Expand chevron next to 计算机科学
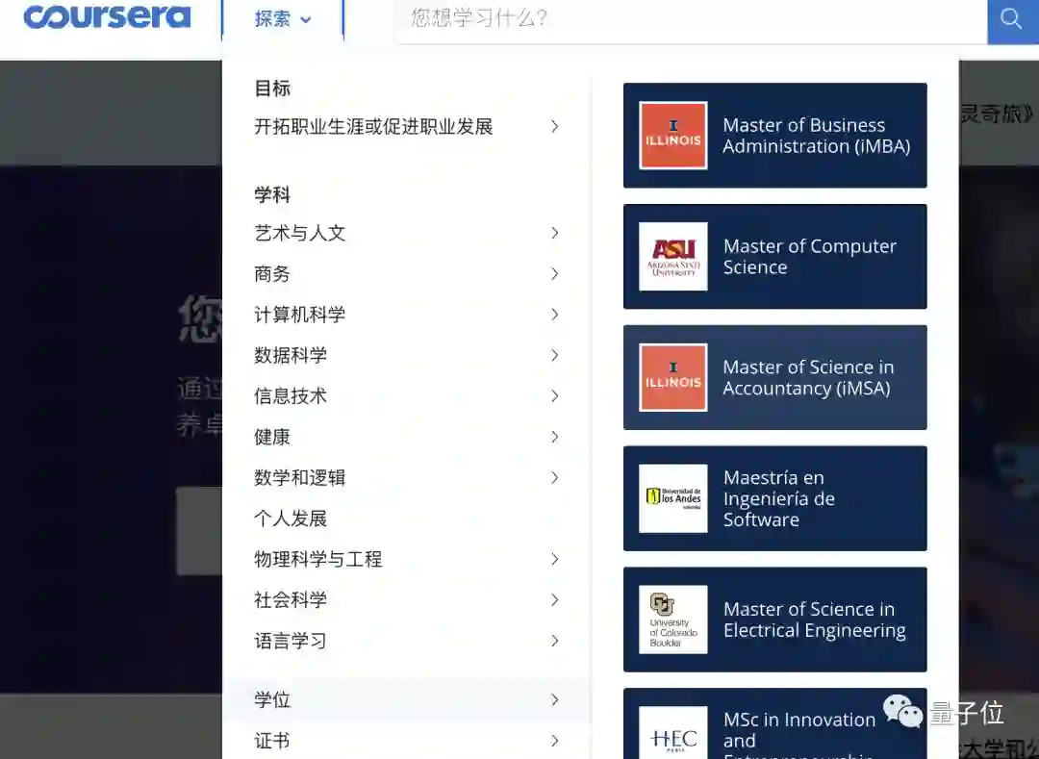Screen dimensions: 1039x759 [555, 315]
